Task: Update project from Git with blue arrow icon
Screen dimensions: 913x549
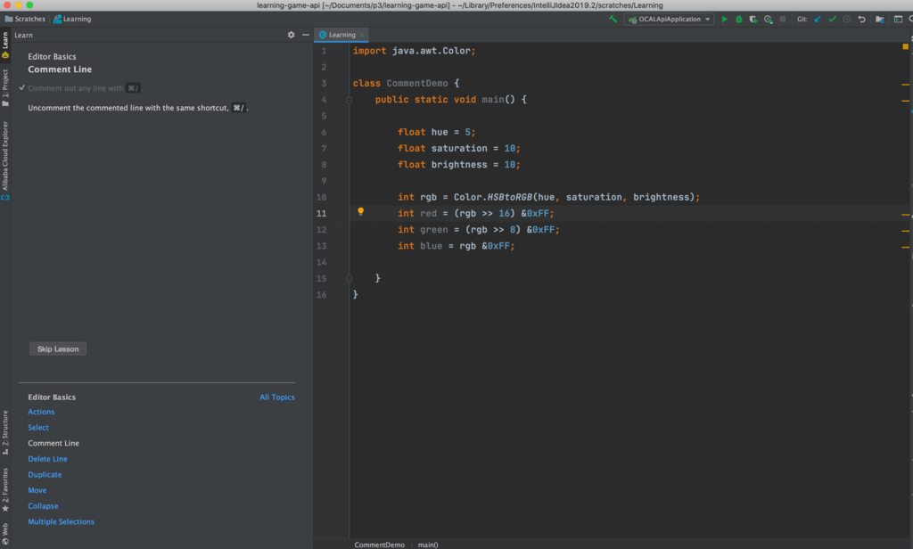Action: [x=818, y=18]
